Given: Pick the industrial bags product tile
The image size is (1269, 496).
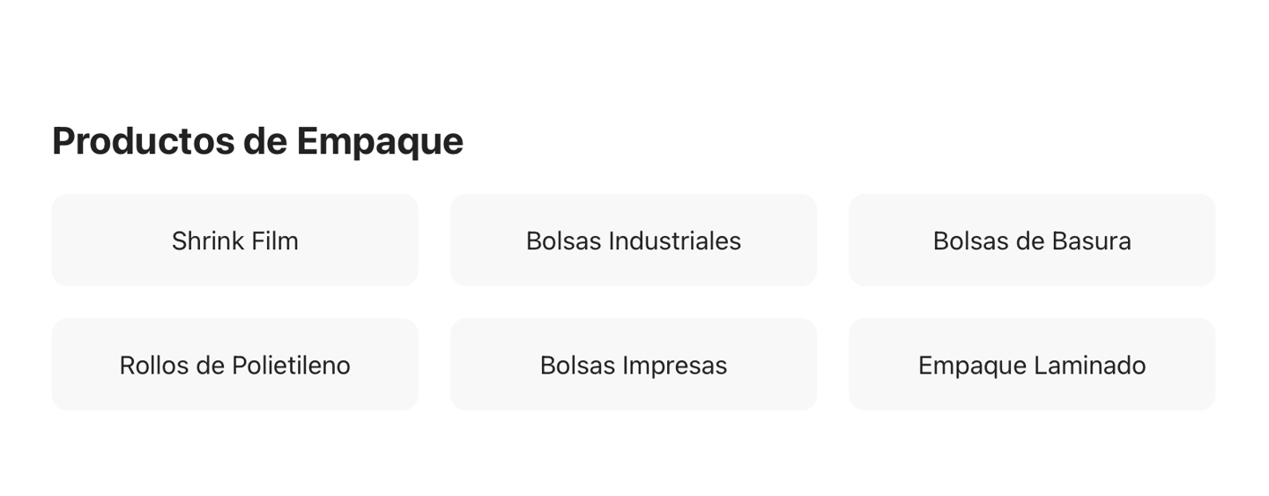Looking at the screenshot, I should [633, 241].
